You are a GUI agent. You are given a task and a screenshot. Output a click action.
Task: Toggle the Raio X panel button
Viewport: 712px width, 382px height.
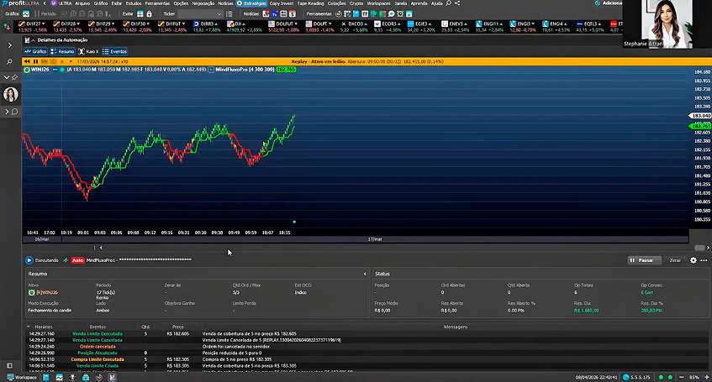click(x=88, y=52)
